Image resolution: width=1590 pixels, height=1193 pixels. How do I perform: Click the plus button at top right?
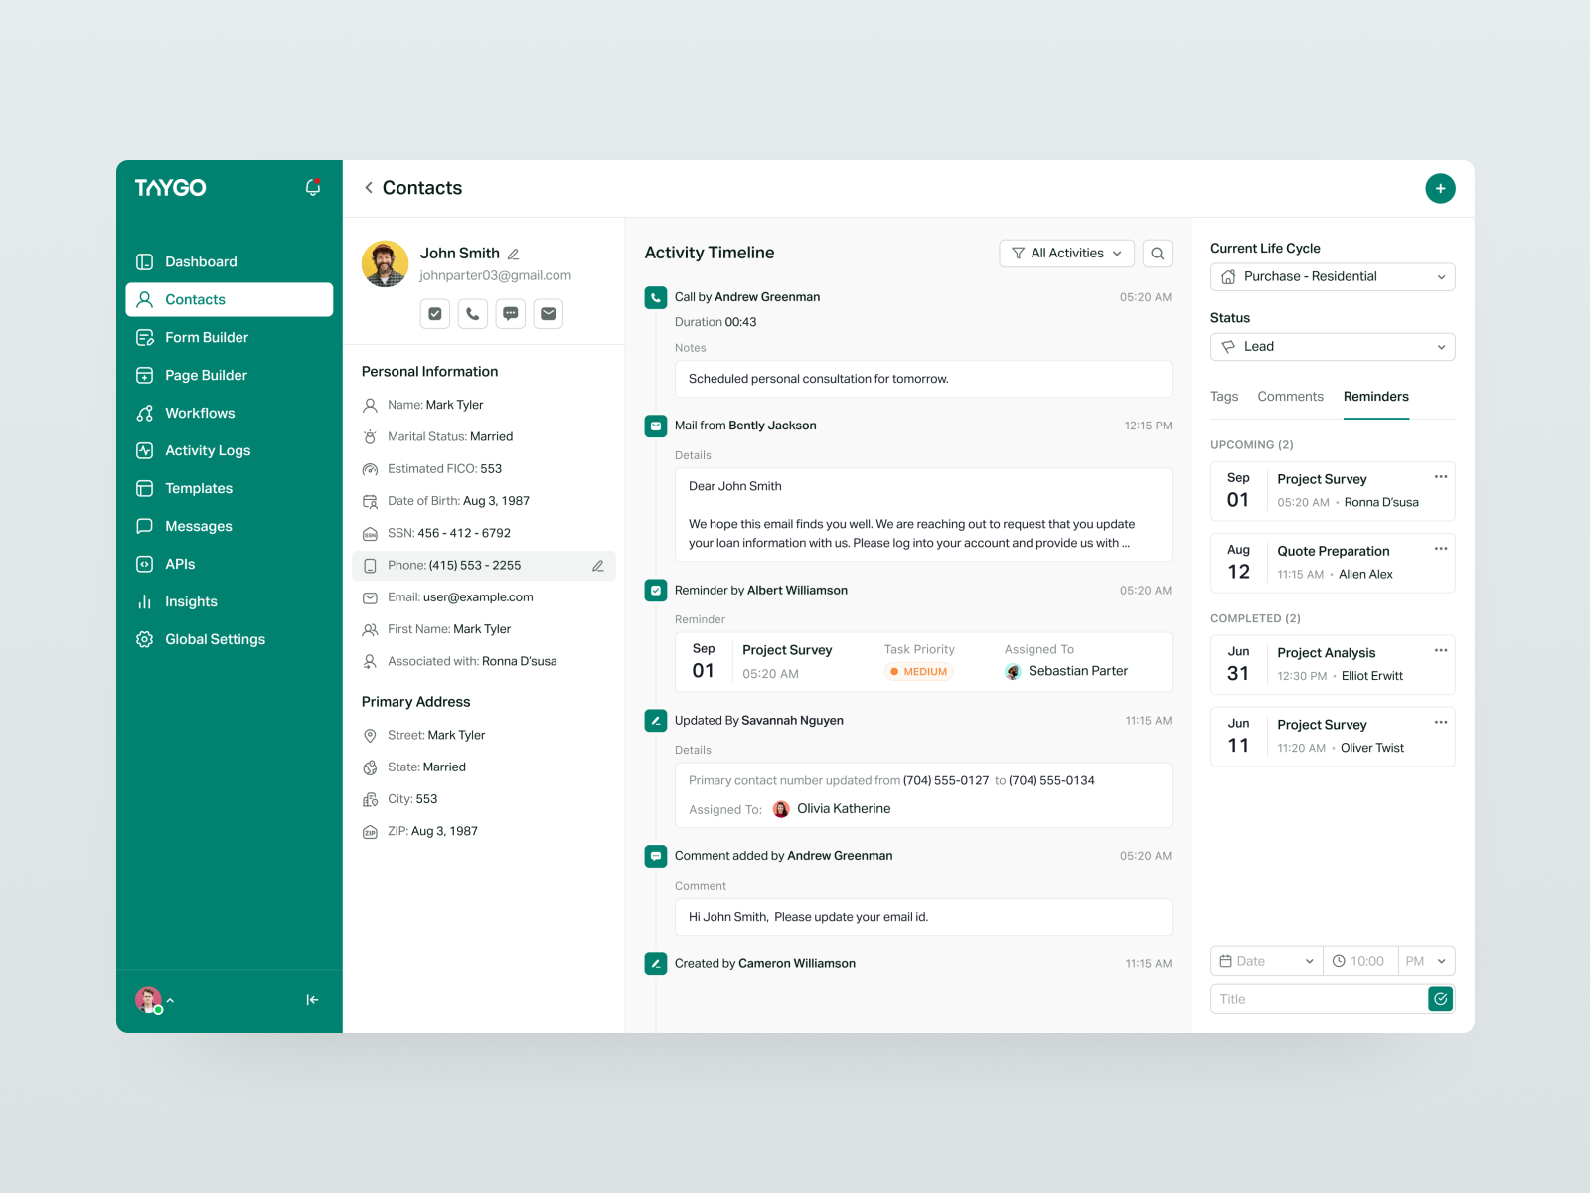click(1441, 188)
